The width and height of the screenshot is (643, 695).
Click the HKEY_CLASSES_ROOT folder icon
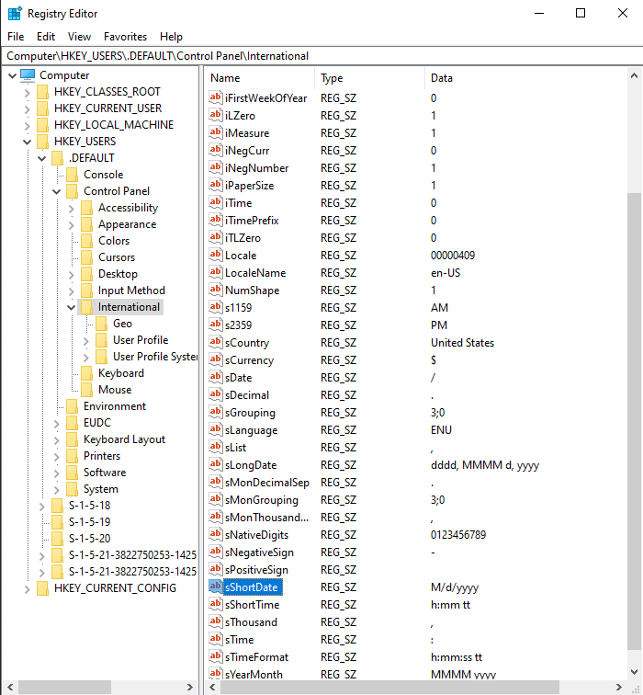pyautogui.click(x=42, y=92)
